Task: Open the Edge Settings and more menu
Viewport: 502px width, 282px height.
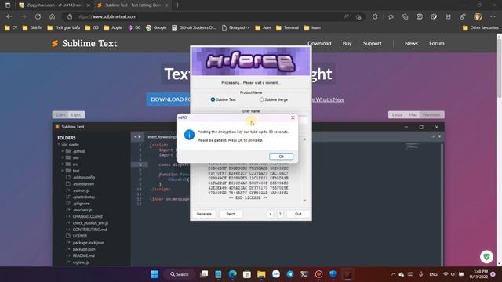Action: (493, 16)
